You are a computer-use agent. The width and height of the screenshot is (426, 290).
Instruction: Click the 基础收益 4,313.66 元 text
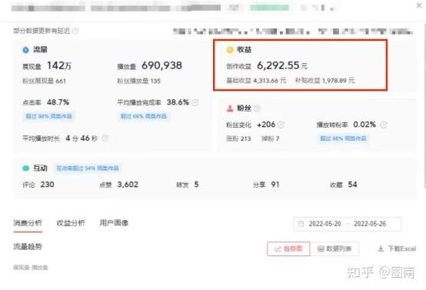(x=256, y=81)
